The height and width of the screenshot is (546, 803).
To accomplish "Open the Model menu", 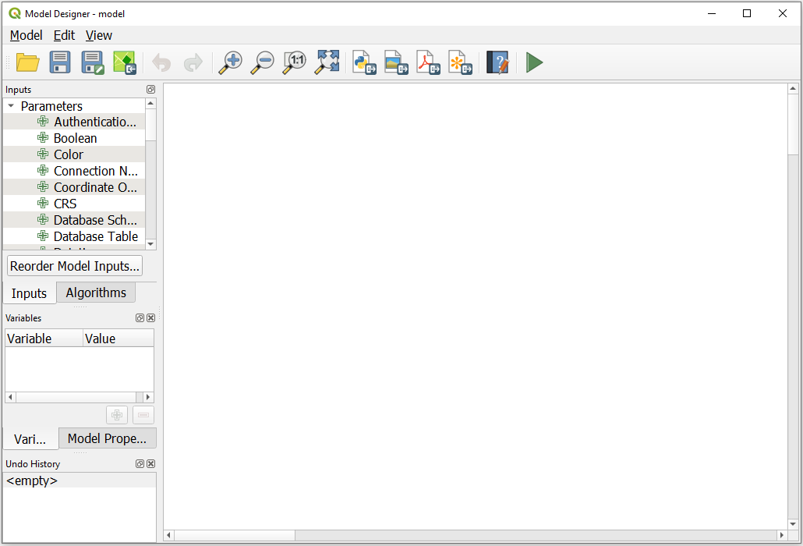I will (x=27, y=35).
